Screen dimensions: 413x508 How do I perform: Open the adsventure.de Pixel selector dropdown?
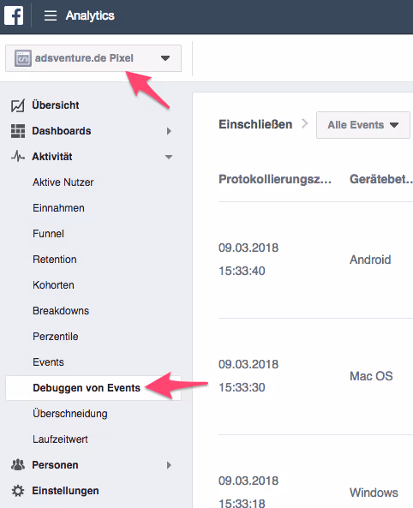[x=93, y=58]
